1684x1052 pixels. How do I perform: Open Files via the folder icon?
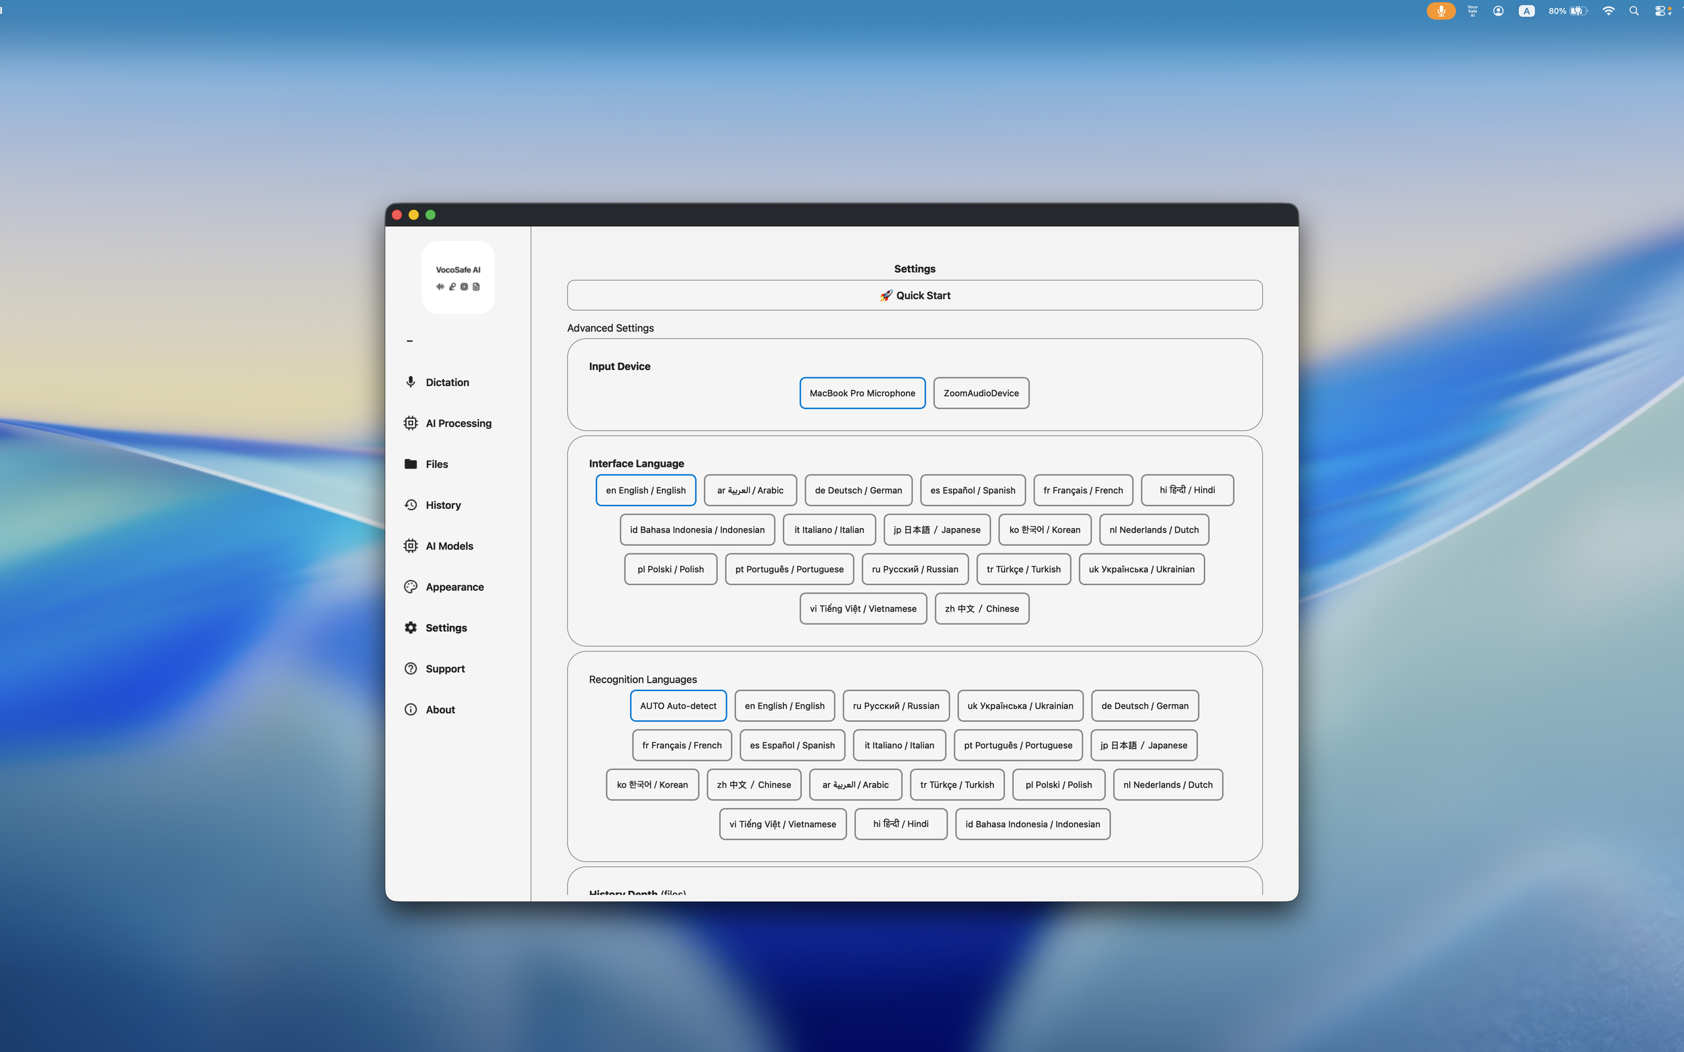[x=410, y=464]
